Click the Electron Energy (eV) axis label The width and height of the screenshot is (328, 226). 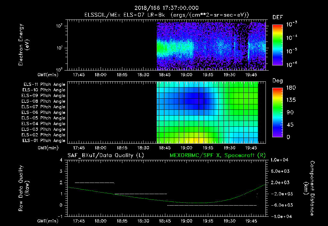point(24,45)
